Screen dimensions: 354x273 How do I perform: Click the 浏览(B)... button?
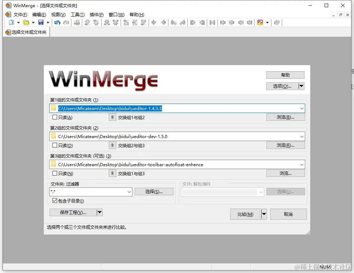(x=285, y=117)
